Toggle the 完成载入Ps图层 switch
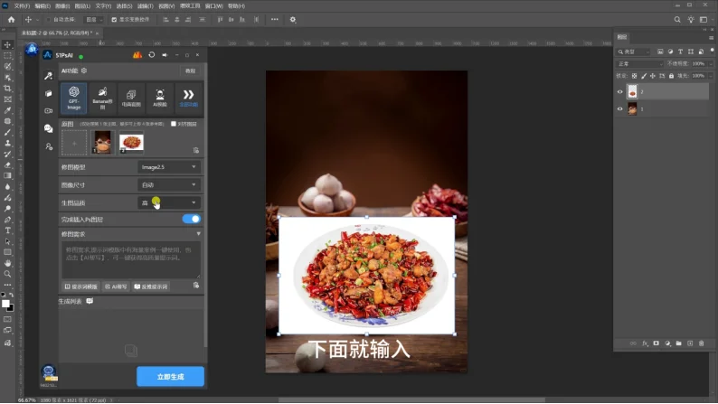This screenshot has width=718, height=404. (x=192, y=219)
